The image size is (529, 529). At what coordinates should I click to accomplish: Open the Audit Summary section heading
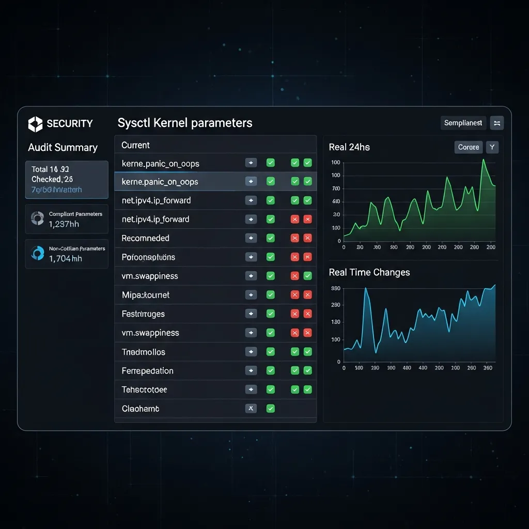point(63,148)
